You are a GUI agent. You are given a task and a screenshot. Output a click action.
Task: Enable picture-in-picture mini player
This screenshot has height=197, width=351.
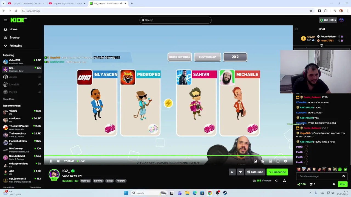pos(255,161)
